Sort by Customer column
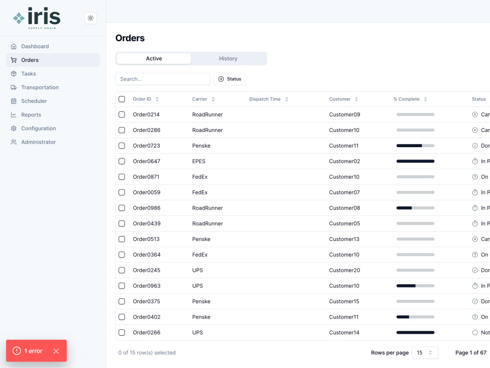490x368 pixels. [x=343, y=99]
